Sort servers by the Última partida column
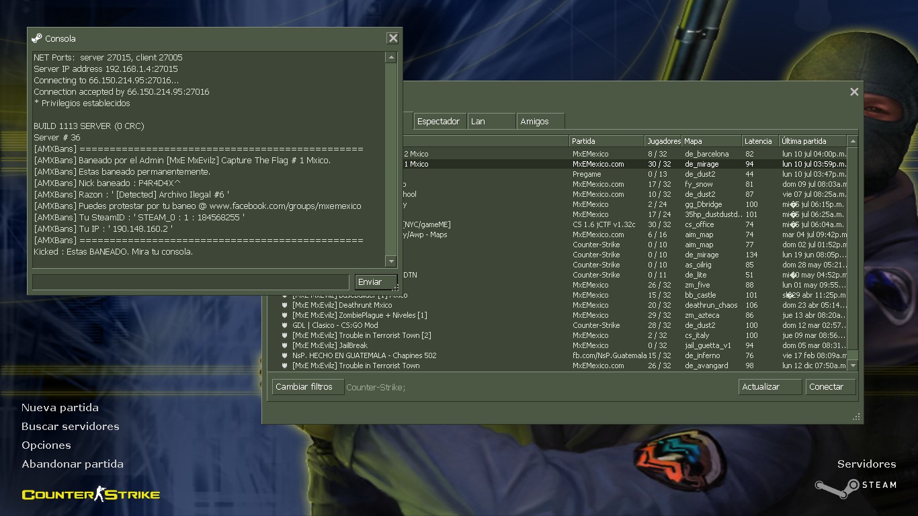 [x=812, y=141]
